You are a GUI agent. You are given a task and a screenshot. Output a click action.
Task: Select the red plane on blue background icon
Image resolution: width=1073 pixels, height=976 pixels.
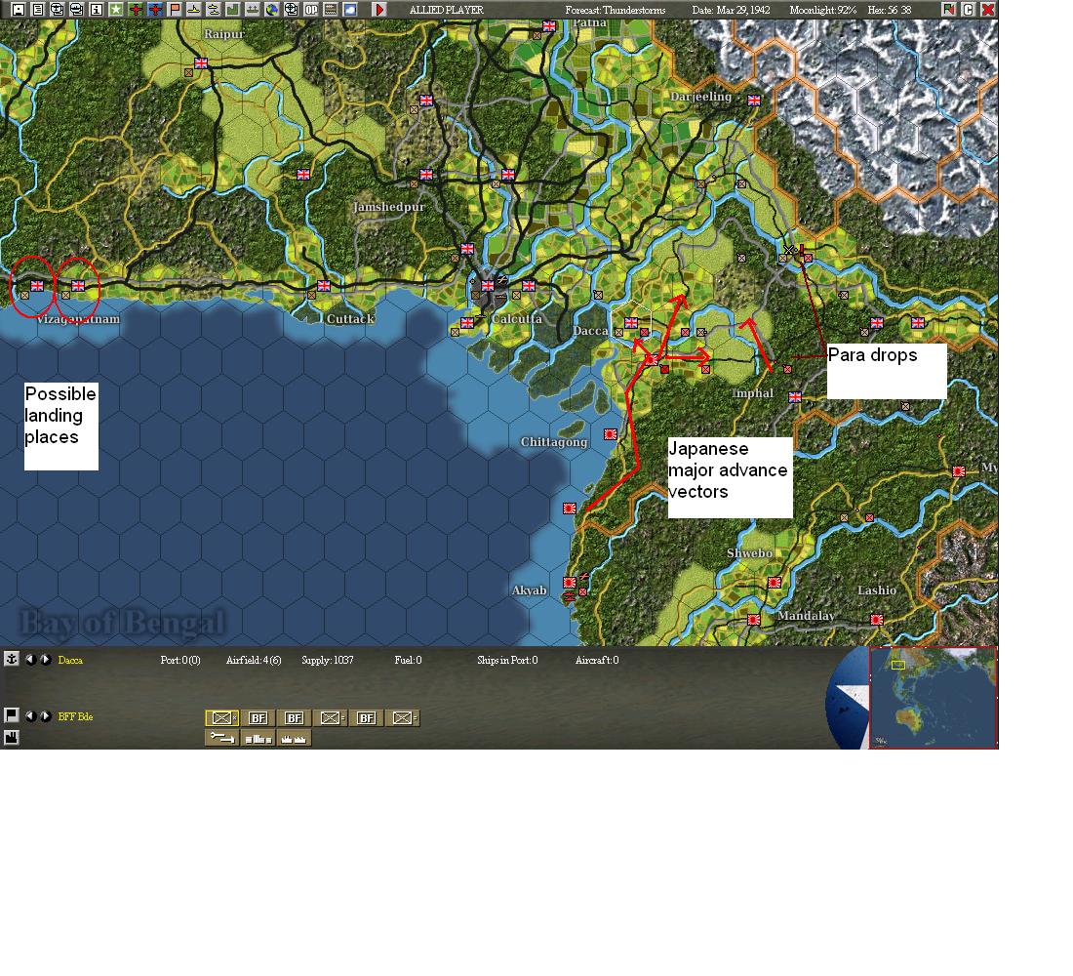coord(155,10)
